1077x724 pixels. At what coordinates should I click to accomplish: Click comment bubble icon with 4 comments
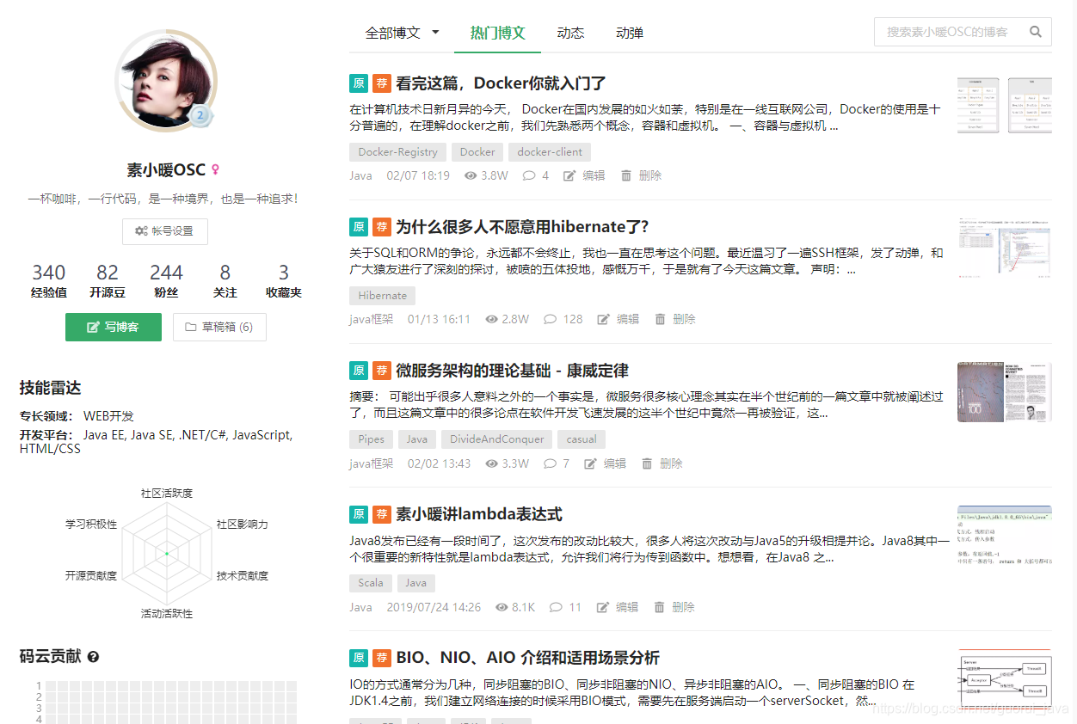529,175
